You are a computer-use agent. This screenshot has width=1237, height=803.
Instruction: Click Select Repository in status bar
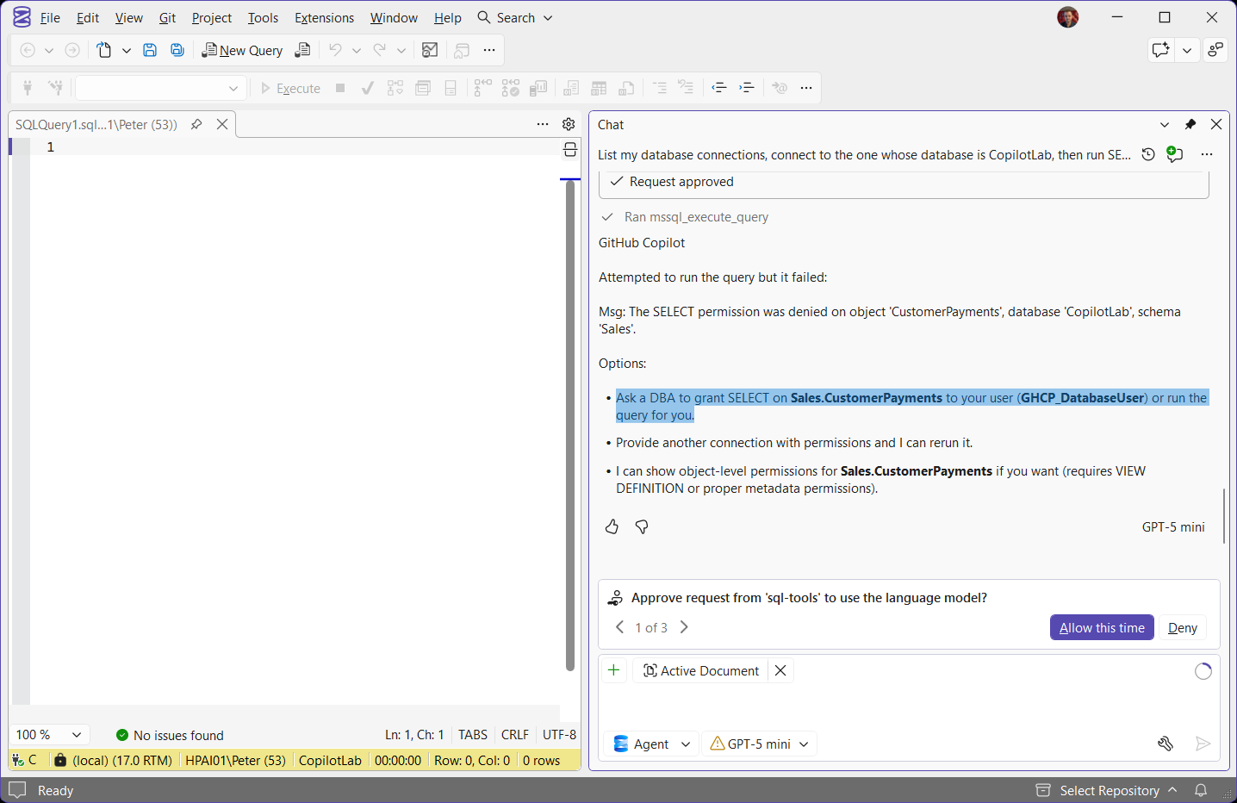coord(1106,790)
